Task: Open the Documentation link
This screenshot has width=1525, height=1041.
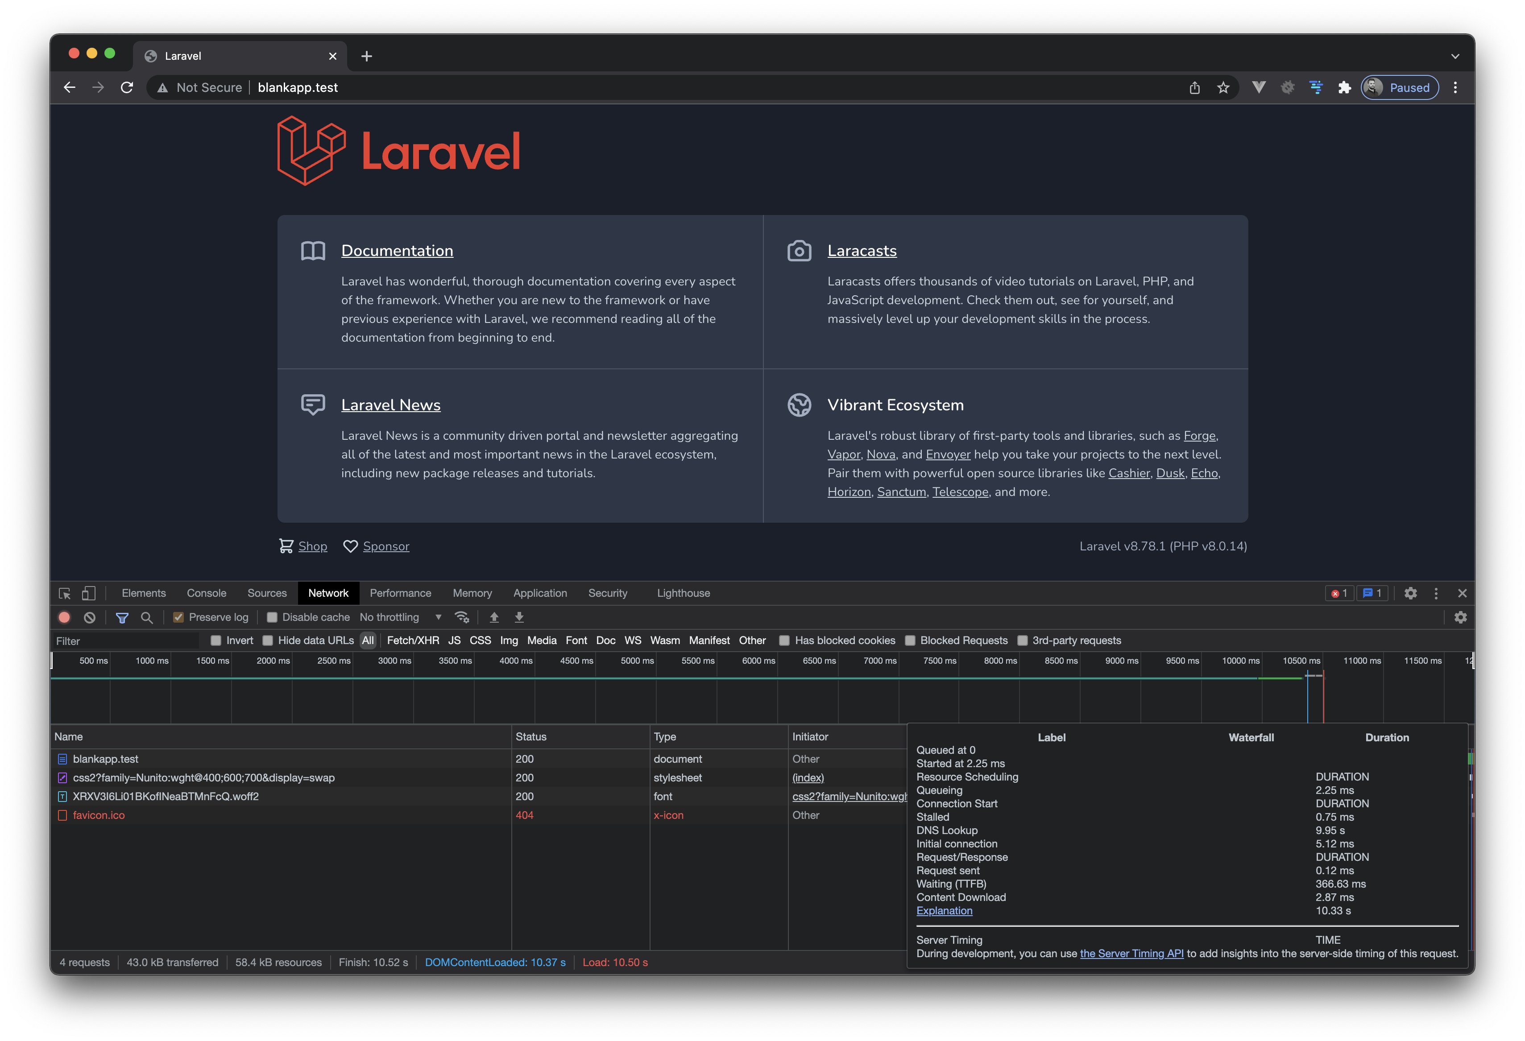Action: [x=397, y=251]
